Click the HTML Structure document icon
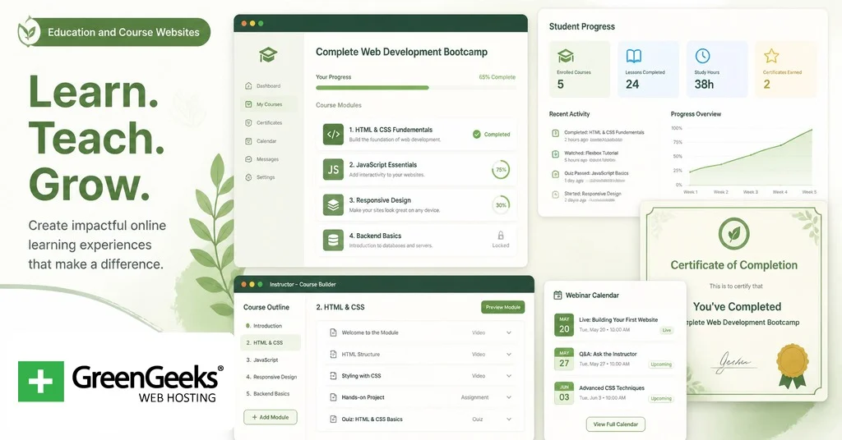Image resolution: width=842 pixels, height=440 pixels. click(333, 355)
